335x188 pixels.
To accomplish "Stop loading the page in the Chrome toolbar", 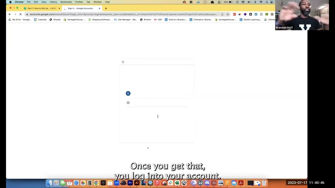I will pyautogui.click(x=20, y=14).
